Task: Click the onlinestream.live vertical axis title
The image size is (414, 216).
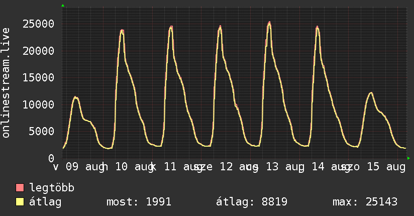Action: coord(6,83)
